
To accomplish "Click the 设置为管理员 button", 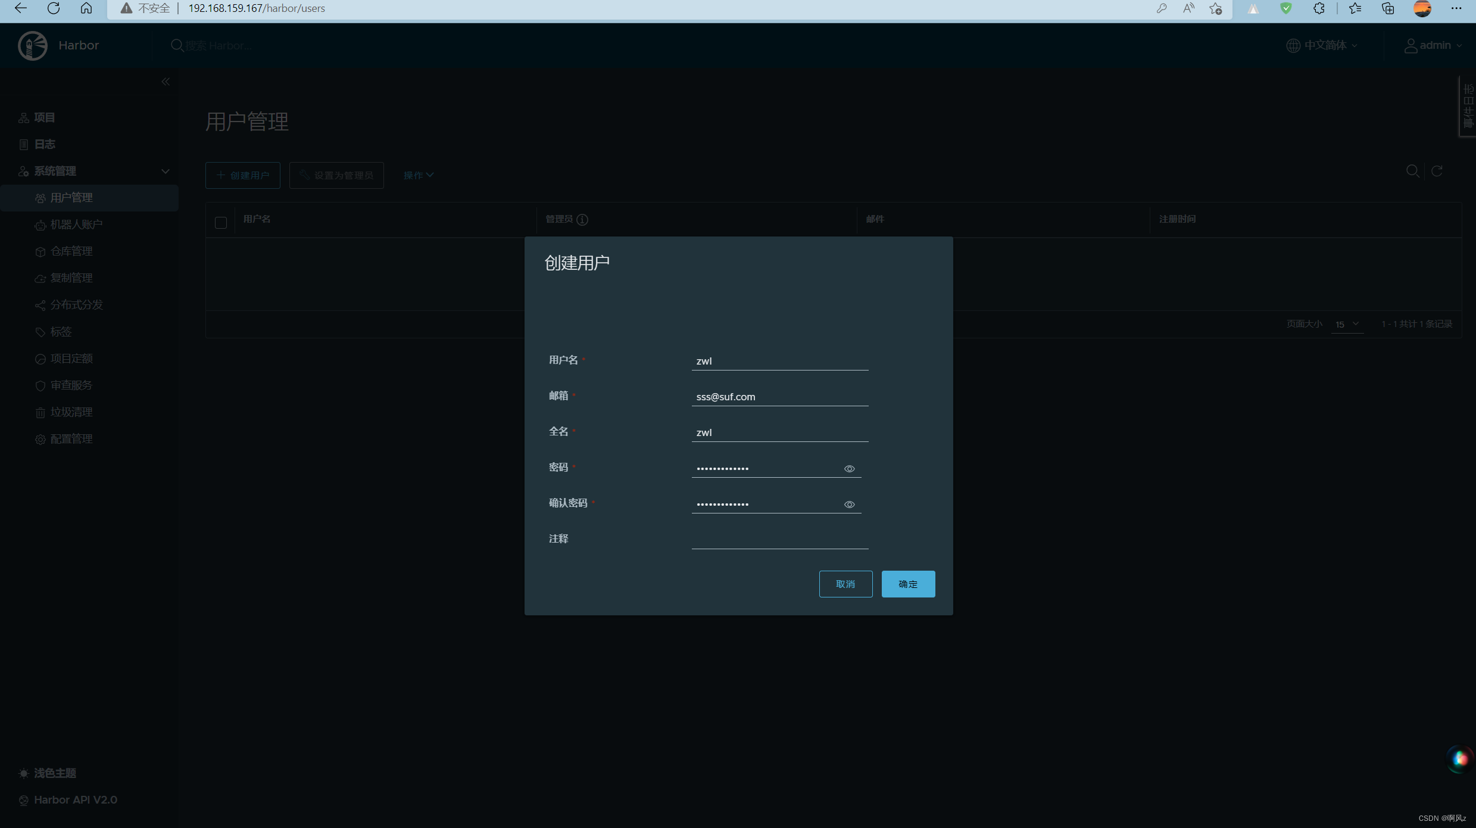I will 336,175.
